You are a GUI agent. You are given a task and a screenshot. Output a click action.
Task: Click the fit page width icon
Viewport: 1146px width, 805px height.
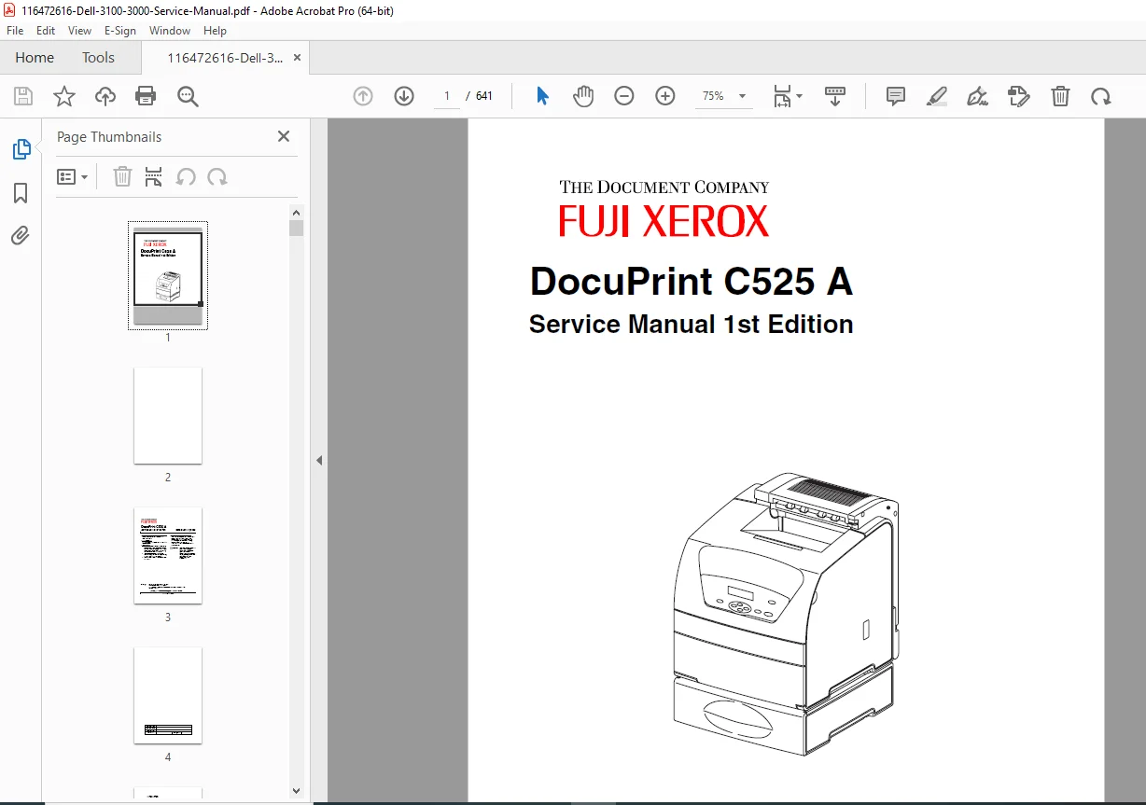tap(782, 96)
